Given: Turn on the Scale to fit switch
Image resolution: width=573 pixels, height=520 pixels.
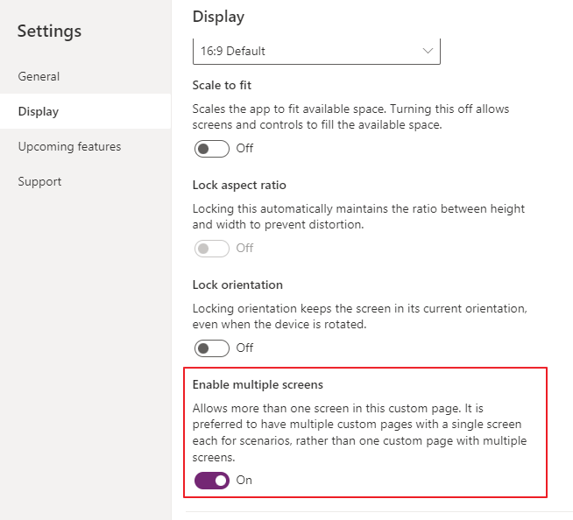Looking at the screenshot, I should point(211,148).
